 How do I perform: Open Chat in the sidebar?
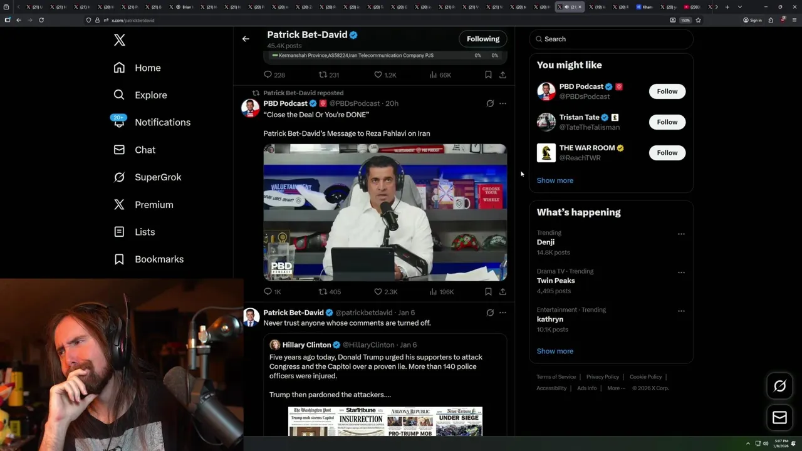coord(134,150)
